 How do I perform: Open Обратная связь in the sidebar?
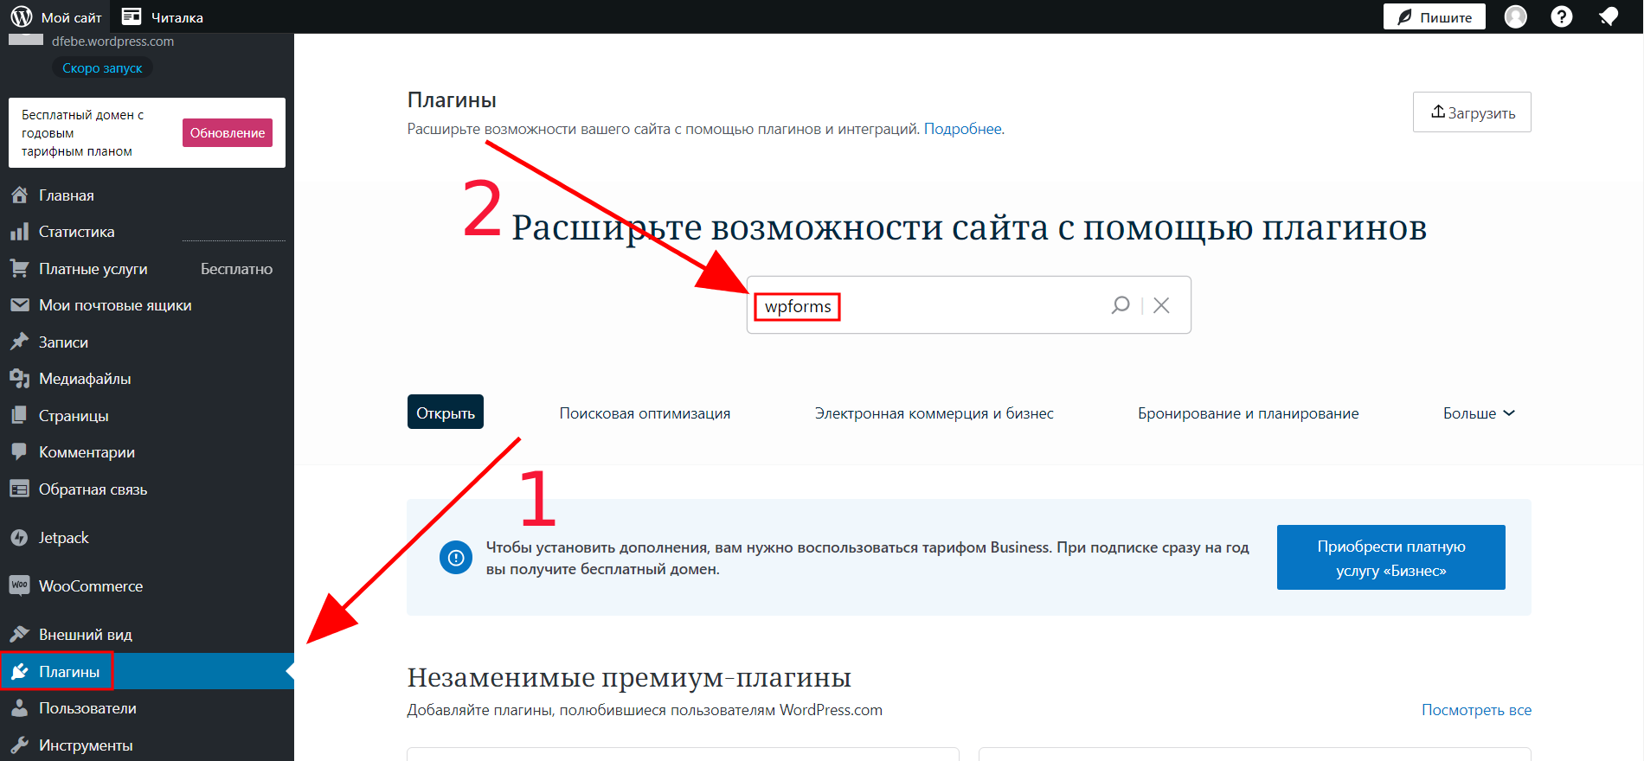point(93,489)
